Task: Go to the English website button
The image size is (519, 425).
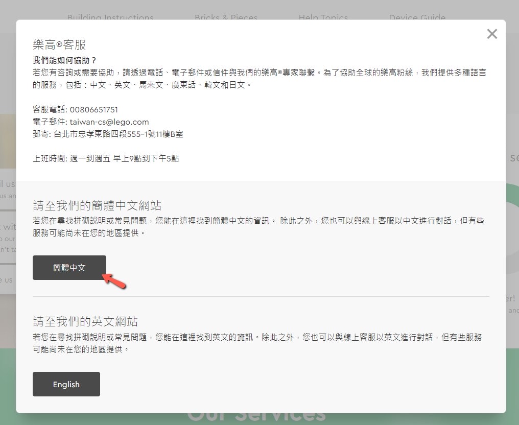Action: 66,384
